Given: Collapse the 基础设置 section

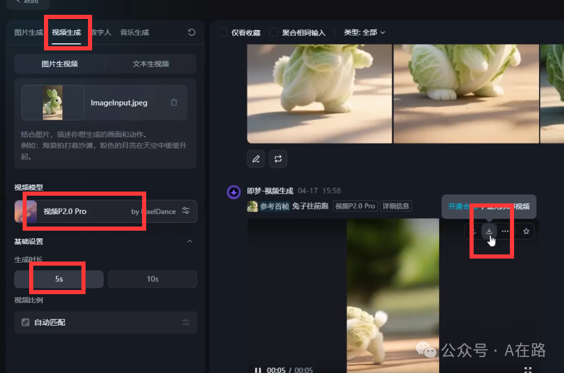Looking at the screenshot, I should (190, 241).
